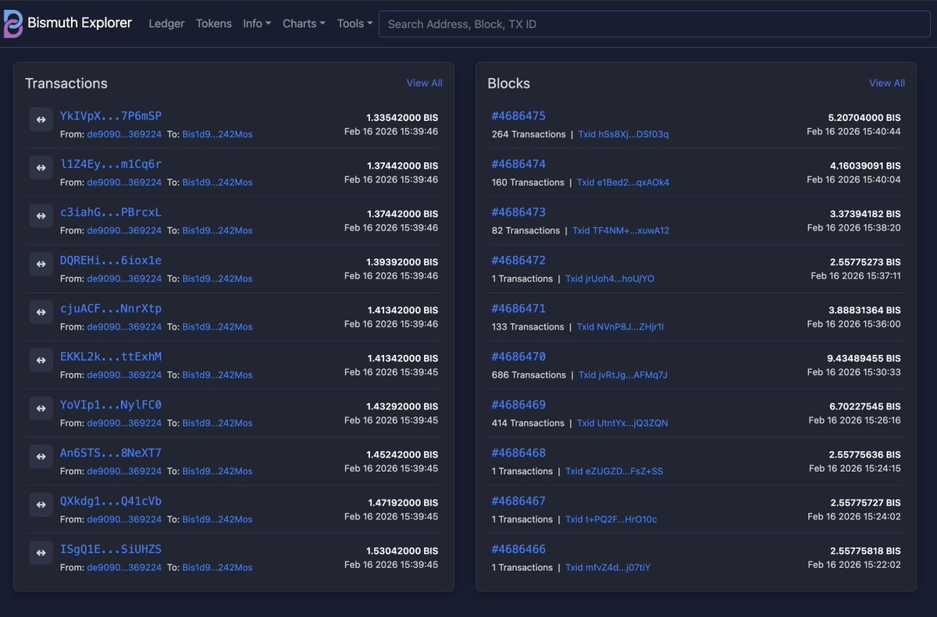Focus the Search Address, Block, TX ID field

[x=654, y=24]
